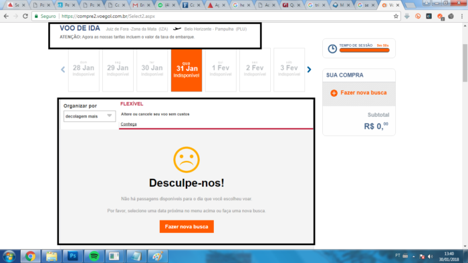Click the airplane icon between the airports
The height and width of the screenshot is (263, 468).
point(177,29)
